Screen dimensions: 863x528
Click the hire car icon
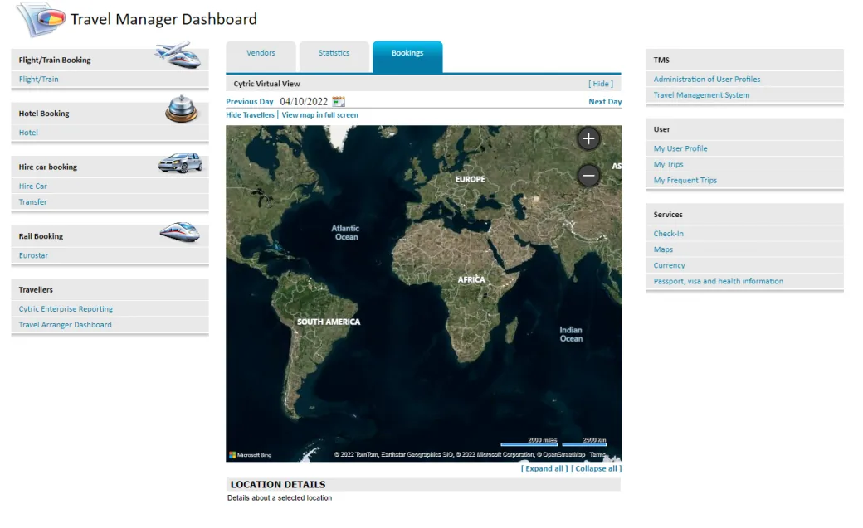coord(180,162)
